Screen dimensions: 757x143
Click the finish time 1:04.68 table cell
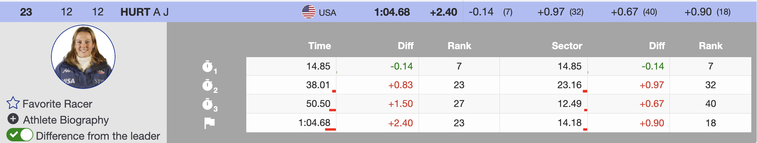pyautogui.click(x=314, y=123)
